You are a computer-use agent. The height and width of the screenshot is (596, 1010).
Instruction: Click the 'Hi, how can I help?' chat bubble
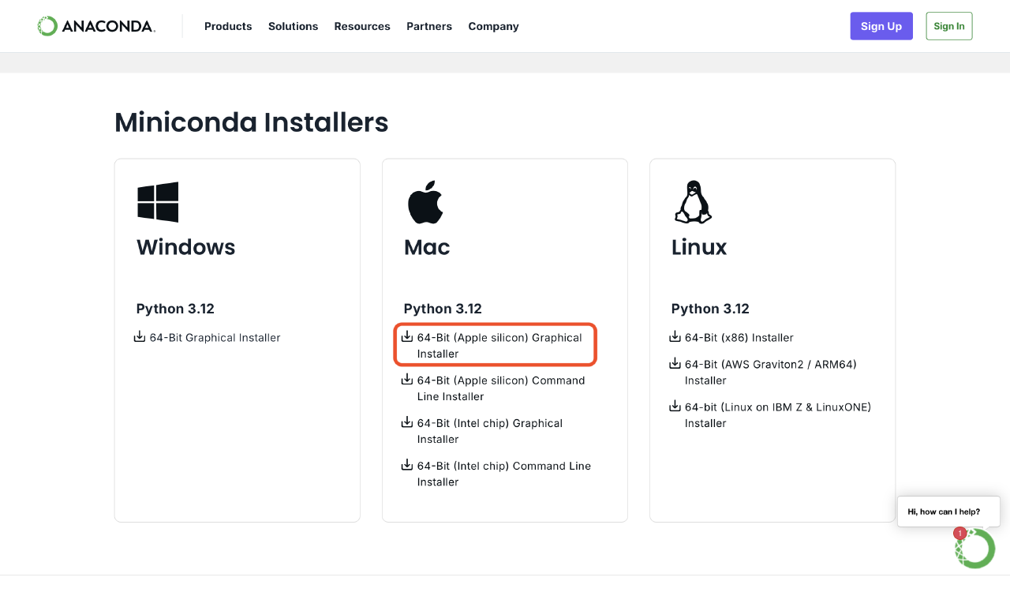[x=948, y=512]
